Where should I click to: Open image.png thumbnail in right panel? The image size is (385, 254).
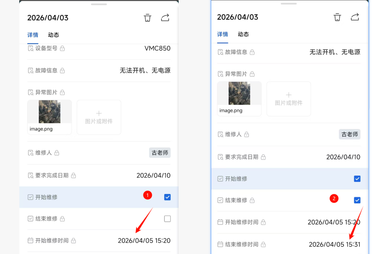pyautogui.click(x=239, y=99)
